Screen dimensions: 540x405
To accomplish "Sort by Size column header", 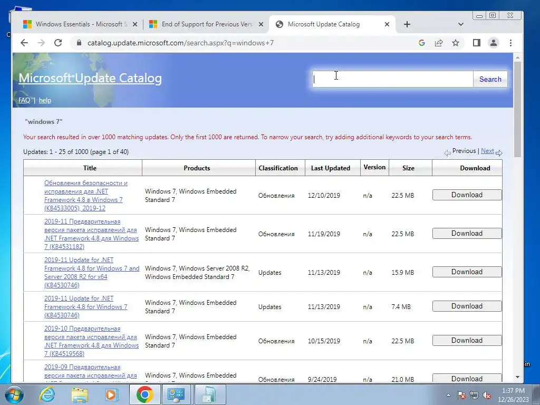I will coord(408,168).
